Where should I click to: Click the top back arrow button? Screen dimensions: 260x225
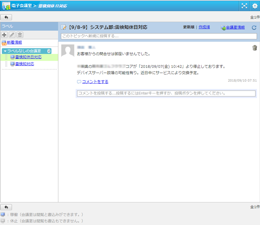[6, 17]
